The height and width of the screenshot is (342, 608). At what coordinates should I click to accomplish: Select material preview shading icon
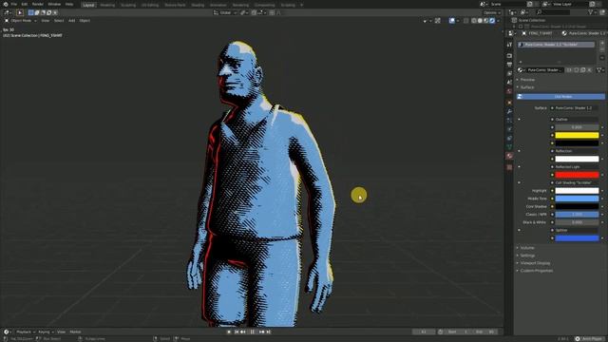[485, 21]
